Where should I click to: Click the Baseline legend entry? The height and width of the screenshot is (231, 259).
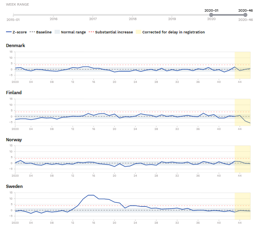tap(41, 32)
